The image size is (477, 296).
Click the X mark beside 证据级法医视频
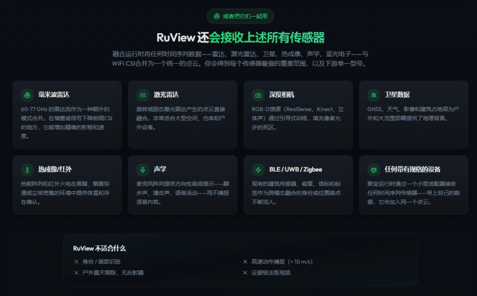pos(245,273)
